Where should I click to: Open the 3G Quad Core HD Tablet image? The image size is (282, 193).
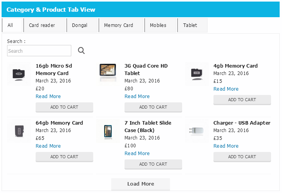tap(108, 74)
